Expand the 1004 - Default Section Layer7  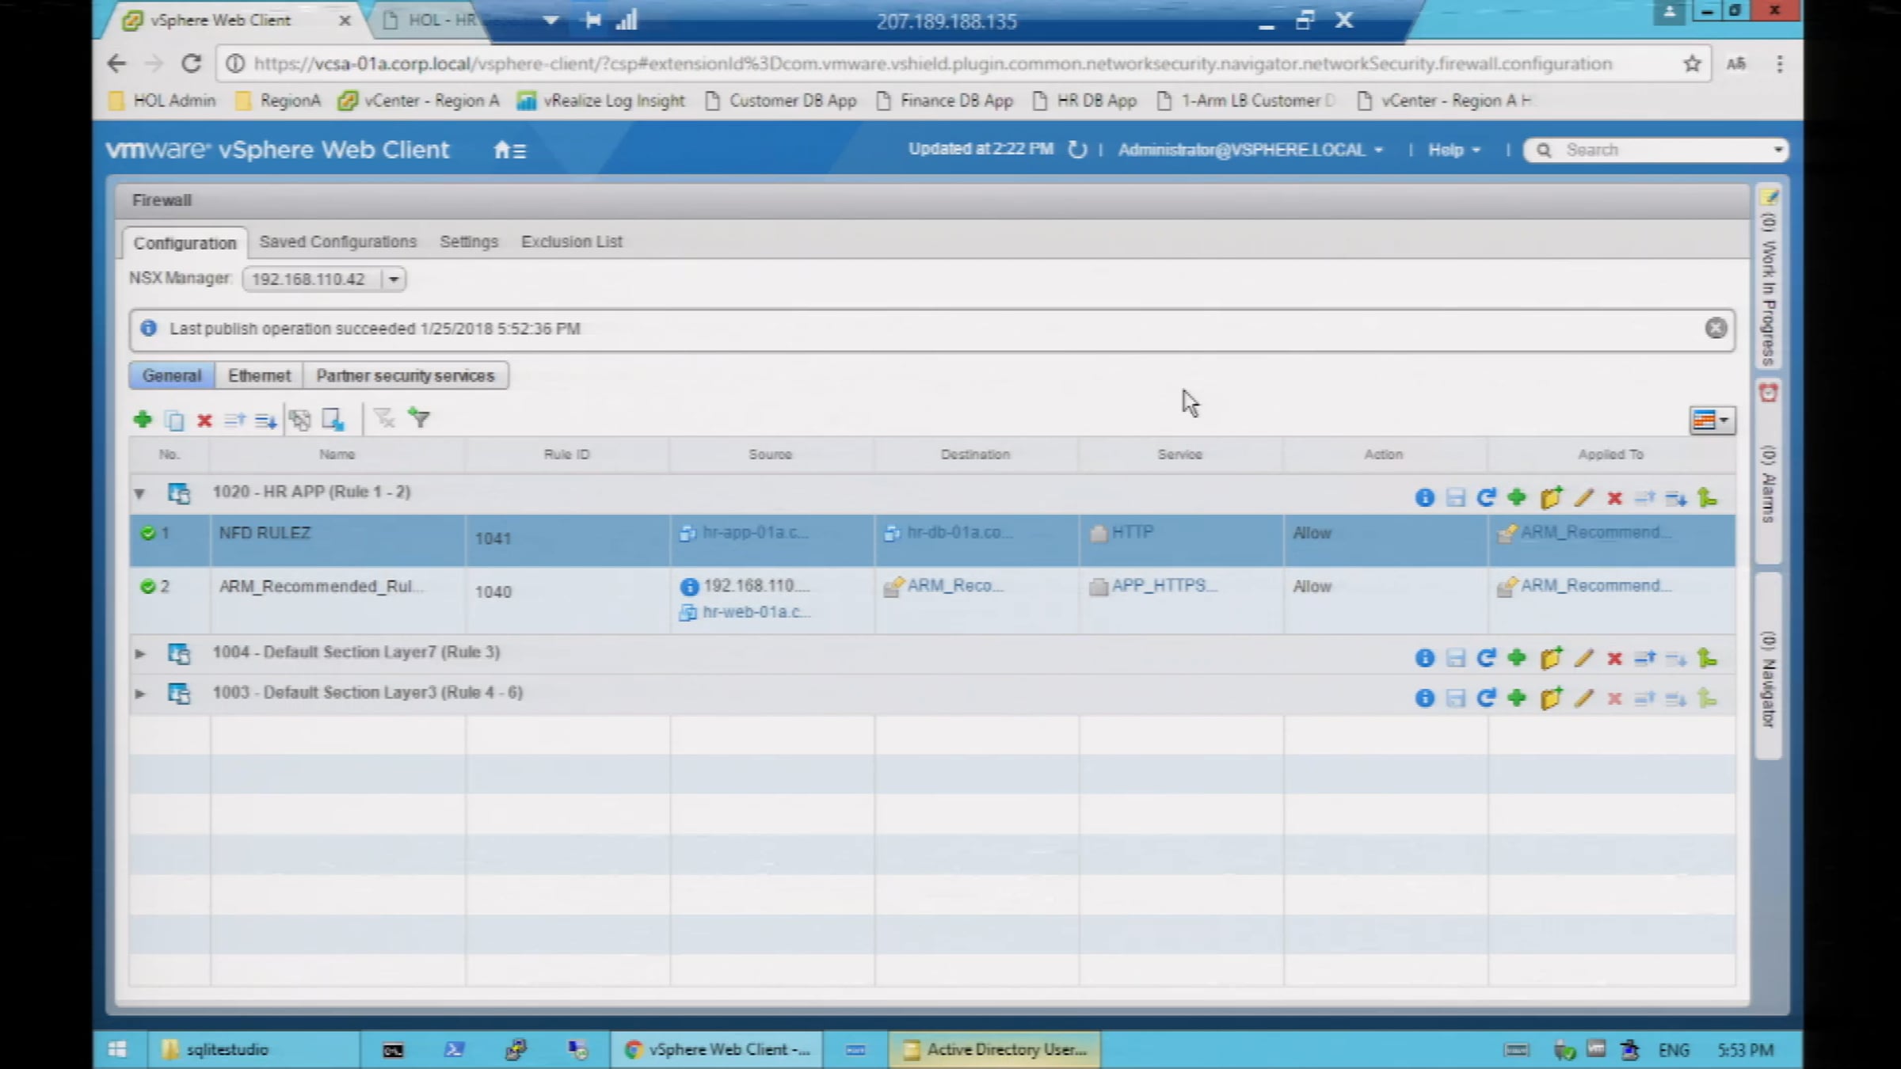click(139, 654)
